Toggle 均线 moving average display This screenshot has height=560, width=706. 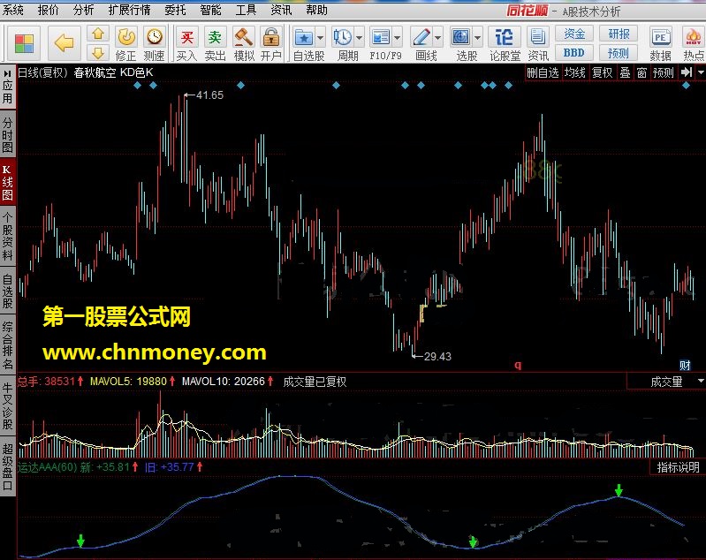coord(575,72)
